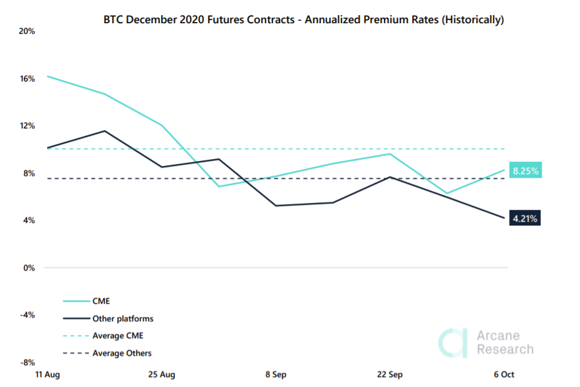Hide the Average Others series via legend text

122,353
